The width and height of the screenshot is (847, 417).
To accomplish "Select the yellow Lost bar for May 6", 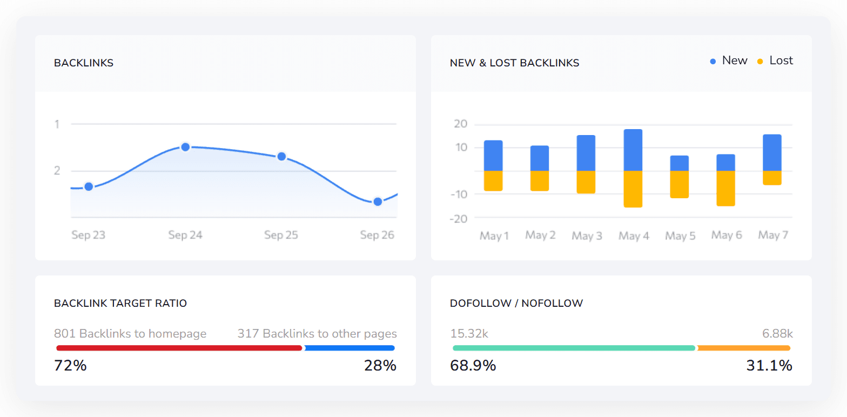I will coord(726,189).
